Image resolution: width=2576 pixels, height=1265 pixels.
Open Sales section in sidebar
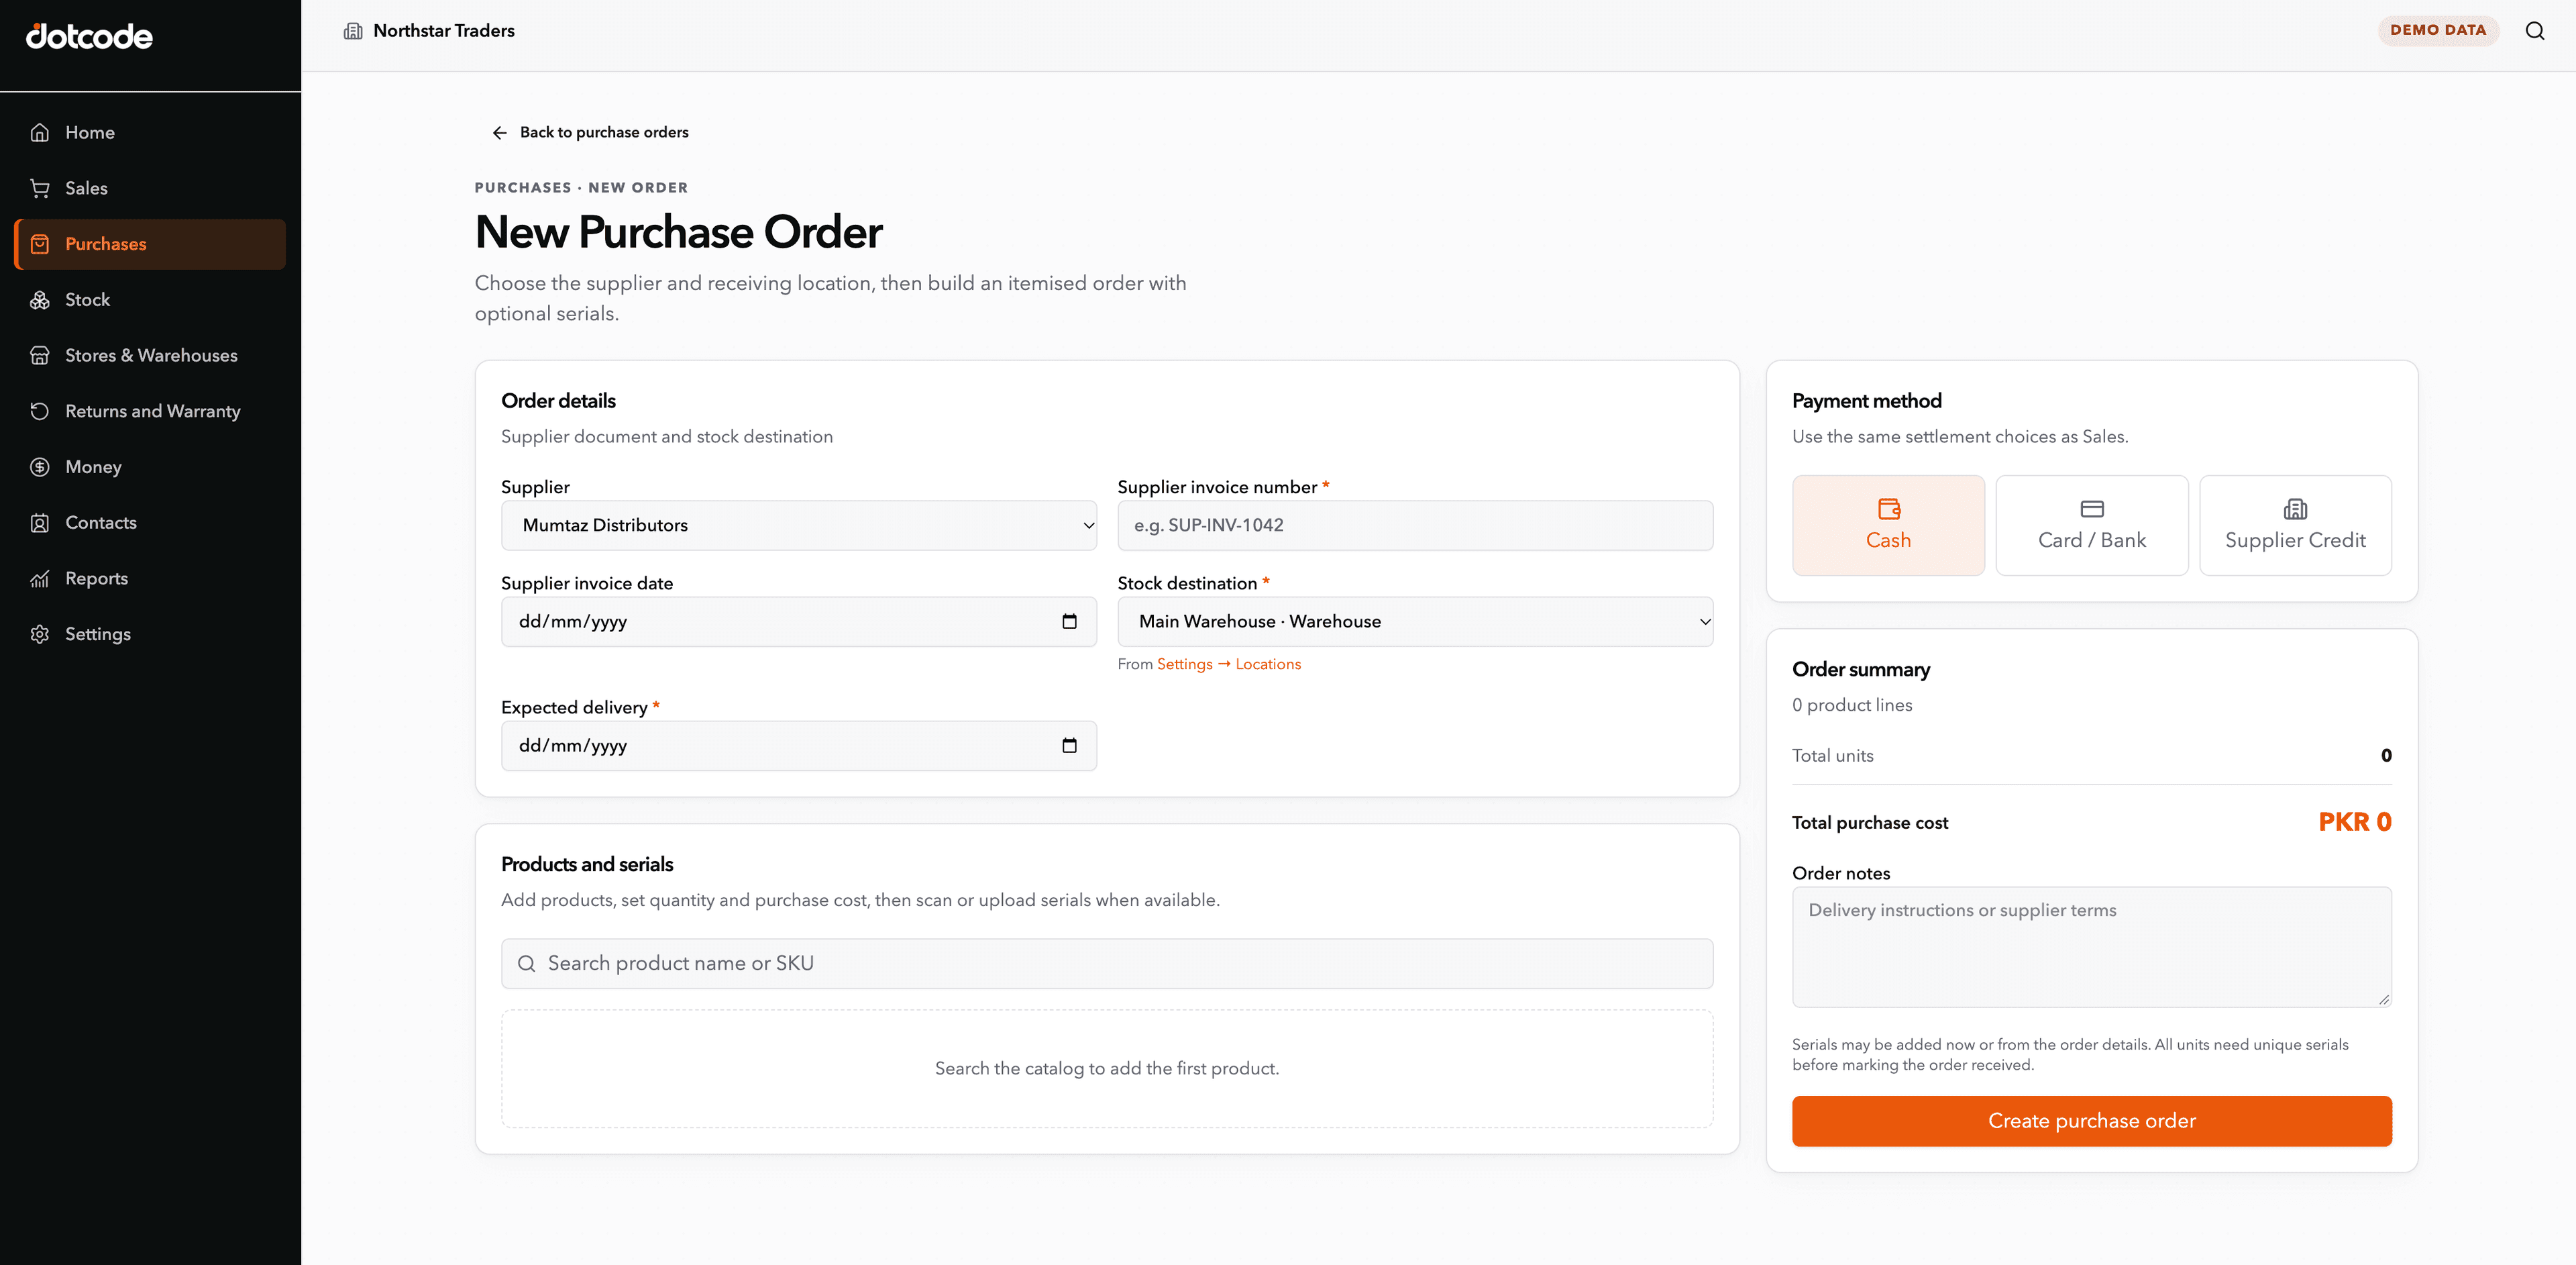(x=150, y=188)
